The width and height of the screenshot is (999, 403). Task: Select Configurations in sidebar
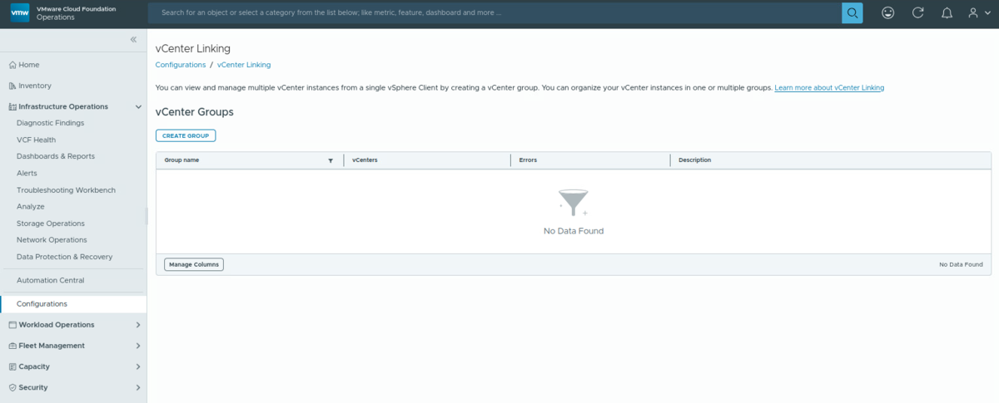tap(42, 304)
